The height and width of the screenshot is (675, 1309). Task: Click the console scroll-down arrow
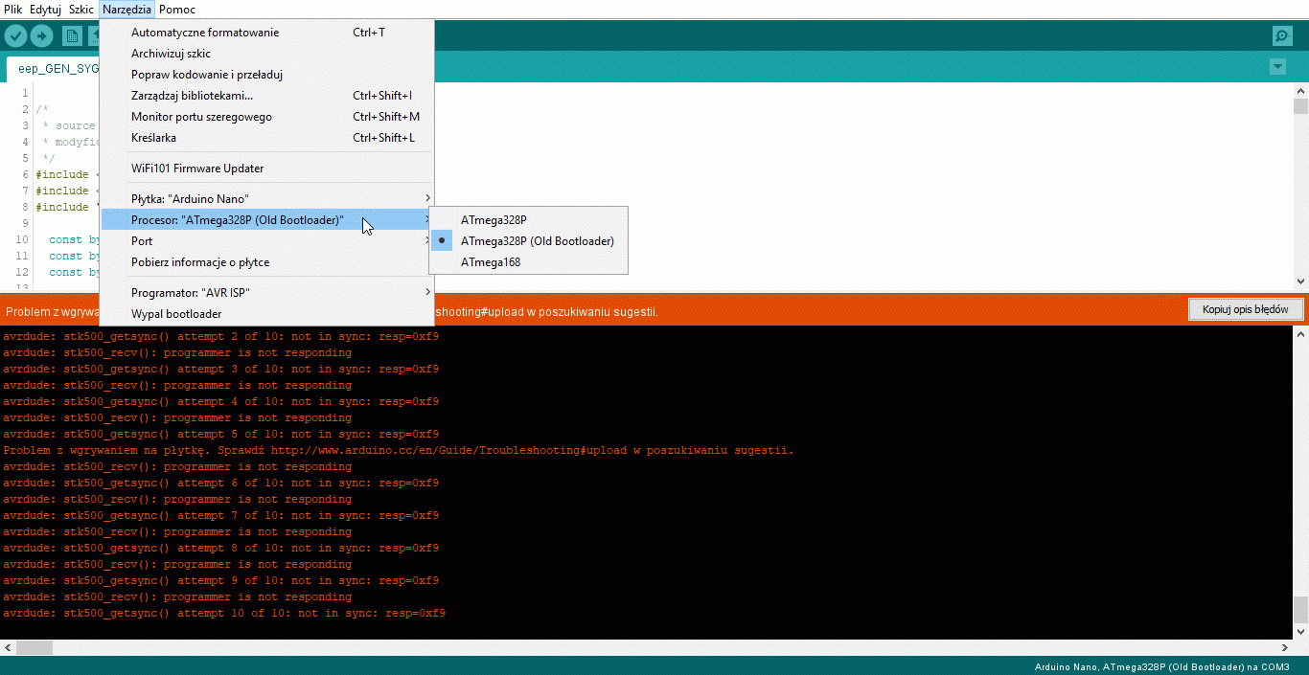[x=1300, y=632]
